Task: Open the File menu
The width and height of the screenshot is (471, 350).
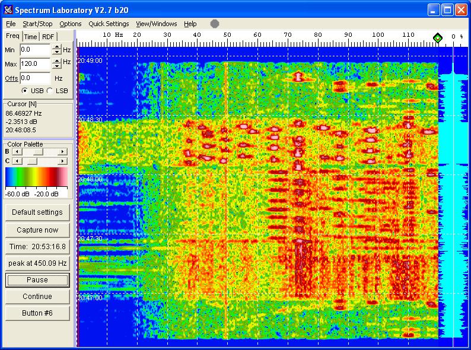Action: pyautogui.click(x=11, y=24)
